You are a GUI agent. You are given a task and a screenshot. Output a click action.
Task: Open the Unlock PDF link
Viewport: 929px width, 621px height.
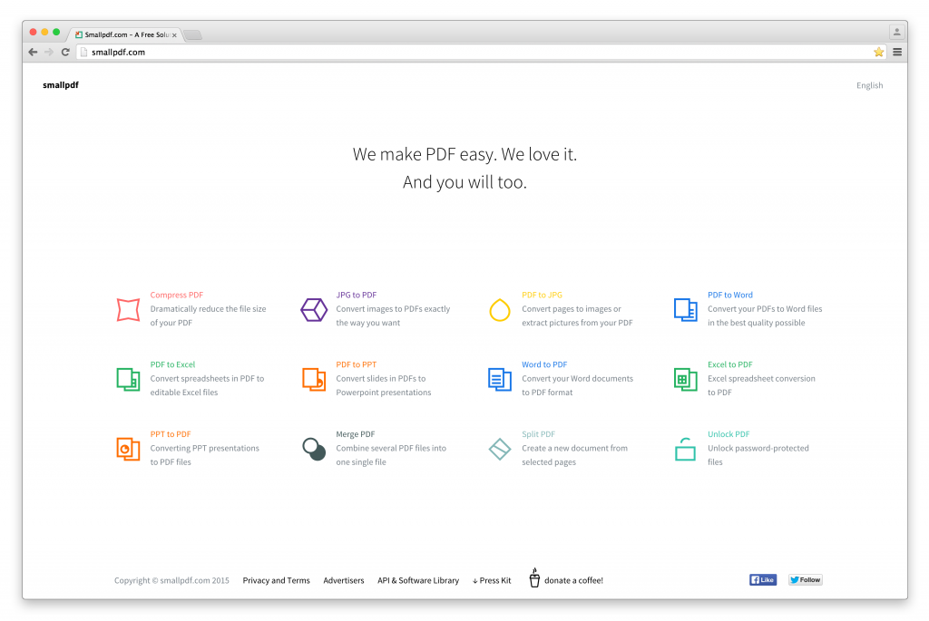click(729, 434)
